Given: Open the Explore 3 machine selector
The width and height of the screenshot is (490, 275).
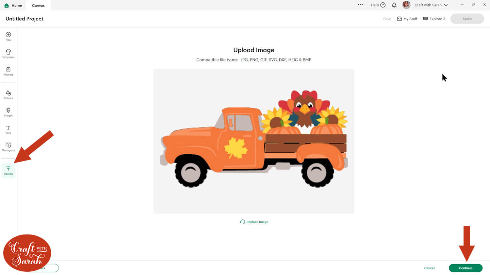Looking at the screenshot, I should click(x=434, y=19).
